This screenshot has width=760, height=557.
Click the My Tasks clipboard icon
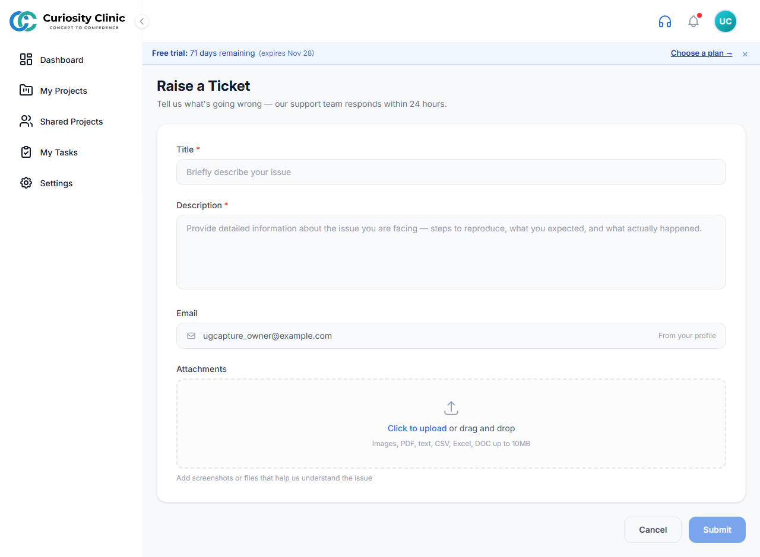click(26, 152)
